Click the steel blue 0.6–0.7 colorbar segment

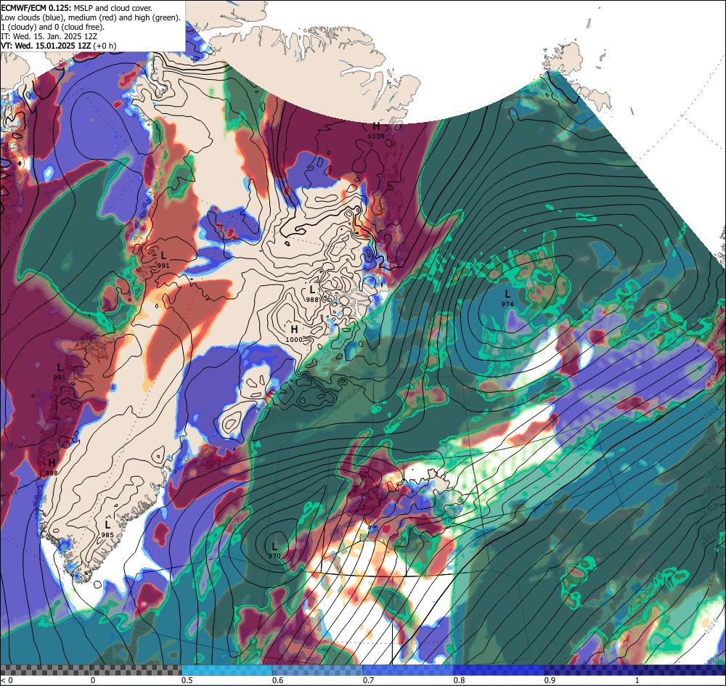(x=318, y=670)
